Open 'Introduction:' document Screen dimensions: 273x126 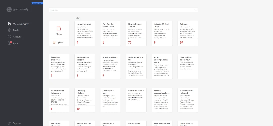(x=136, y=123)
